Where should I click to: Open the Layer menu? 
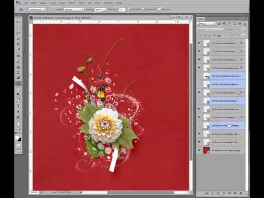(53, 3)
